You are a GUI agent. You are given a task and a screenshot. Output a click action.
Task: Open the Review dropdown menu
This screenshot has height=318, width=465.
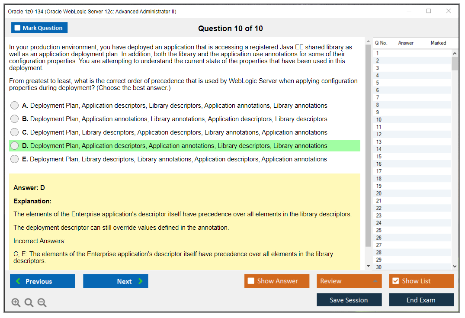pyautogui.click(x=349, y=281)
